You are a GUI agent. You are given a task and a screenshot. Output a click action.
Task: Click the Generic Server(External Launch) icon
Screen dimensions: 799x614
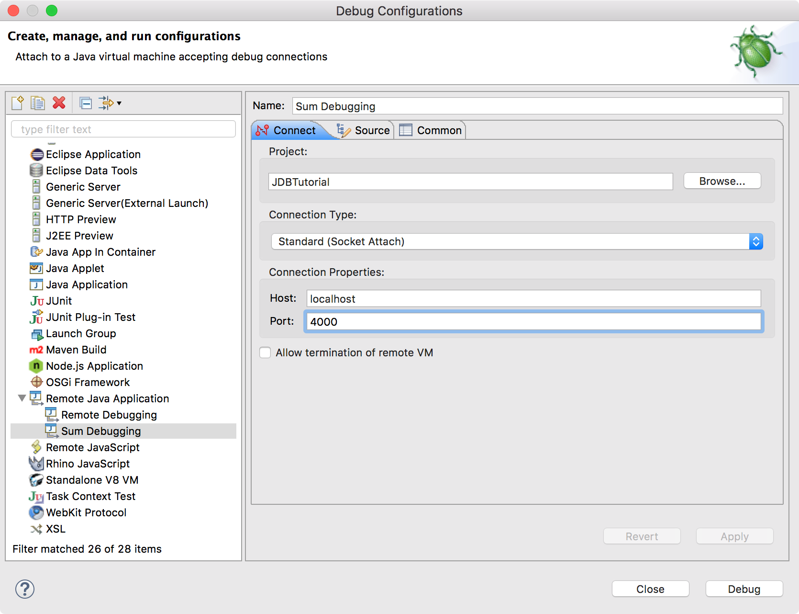pos(36,203)
